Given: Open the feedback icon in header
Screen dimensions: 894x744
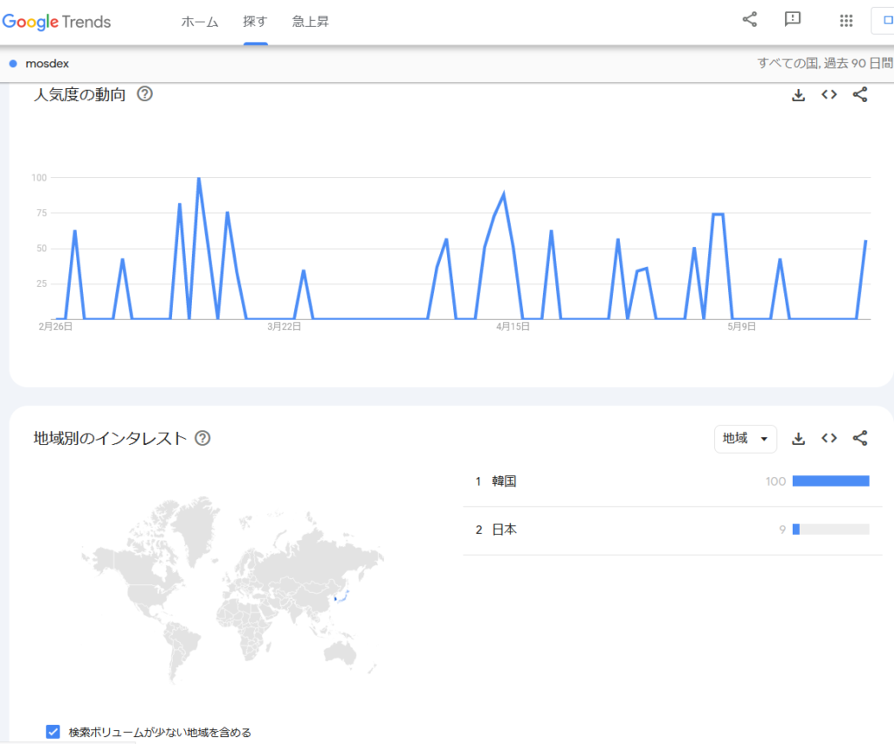Looking at the screenshot, I should pos(793,20).
